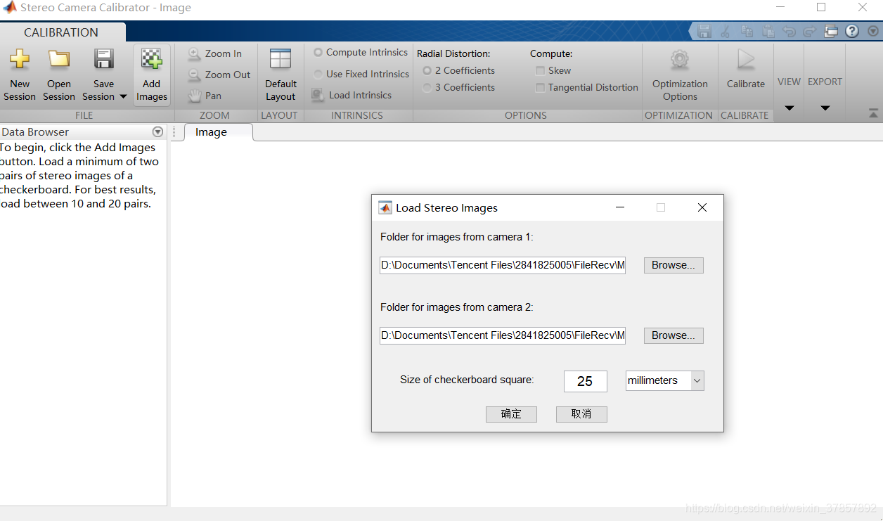
Task: Select Zoom In tool
Action: tap(215, 53)
